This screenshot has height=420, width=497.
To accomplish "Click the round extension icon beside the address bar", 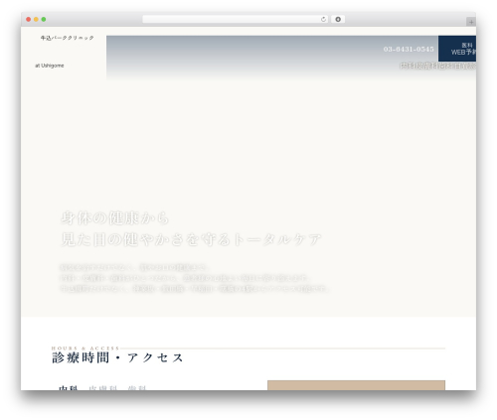I will pyautogui.click(x=338, y=20).
